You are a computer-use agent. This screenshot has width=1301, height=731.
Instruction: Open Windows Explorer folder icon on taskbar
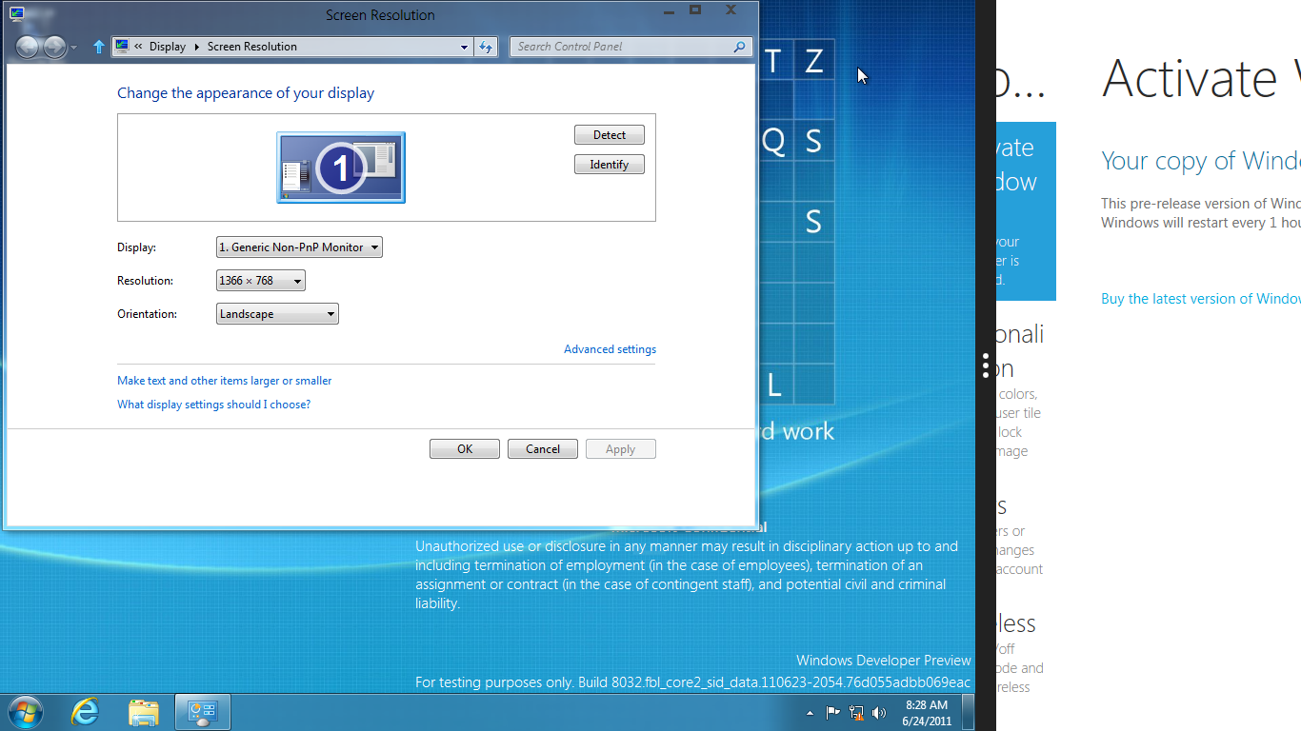point(144,712)
